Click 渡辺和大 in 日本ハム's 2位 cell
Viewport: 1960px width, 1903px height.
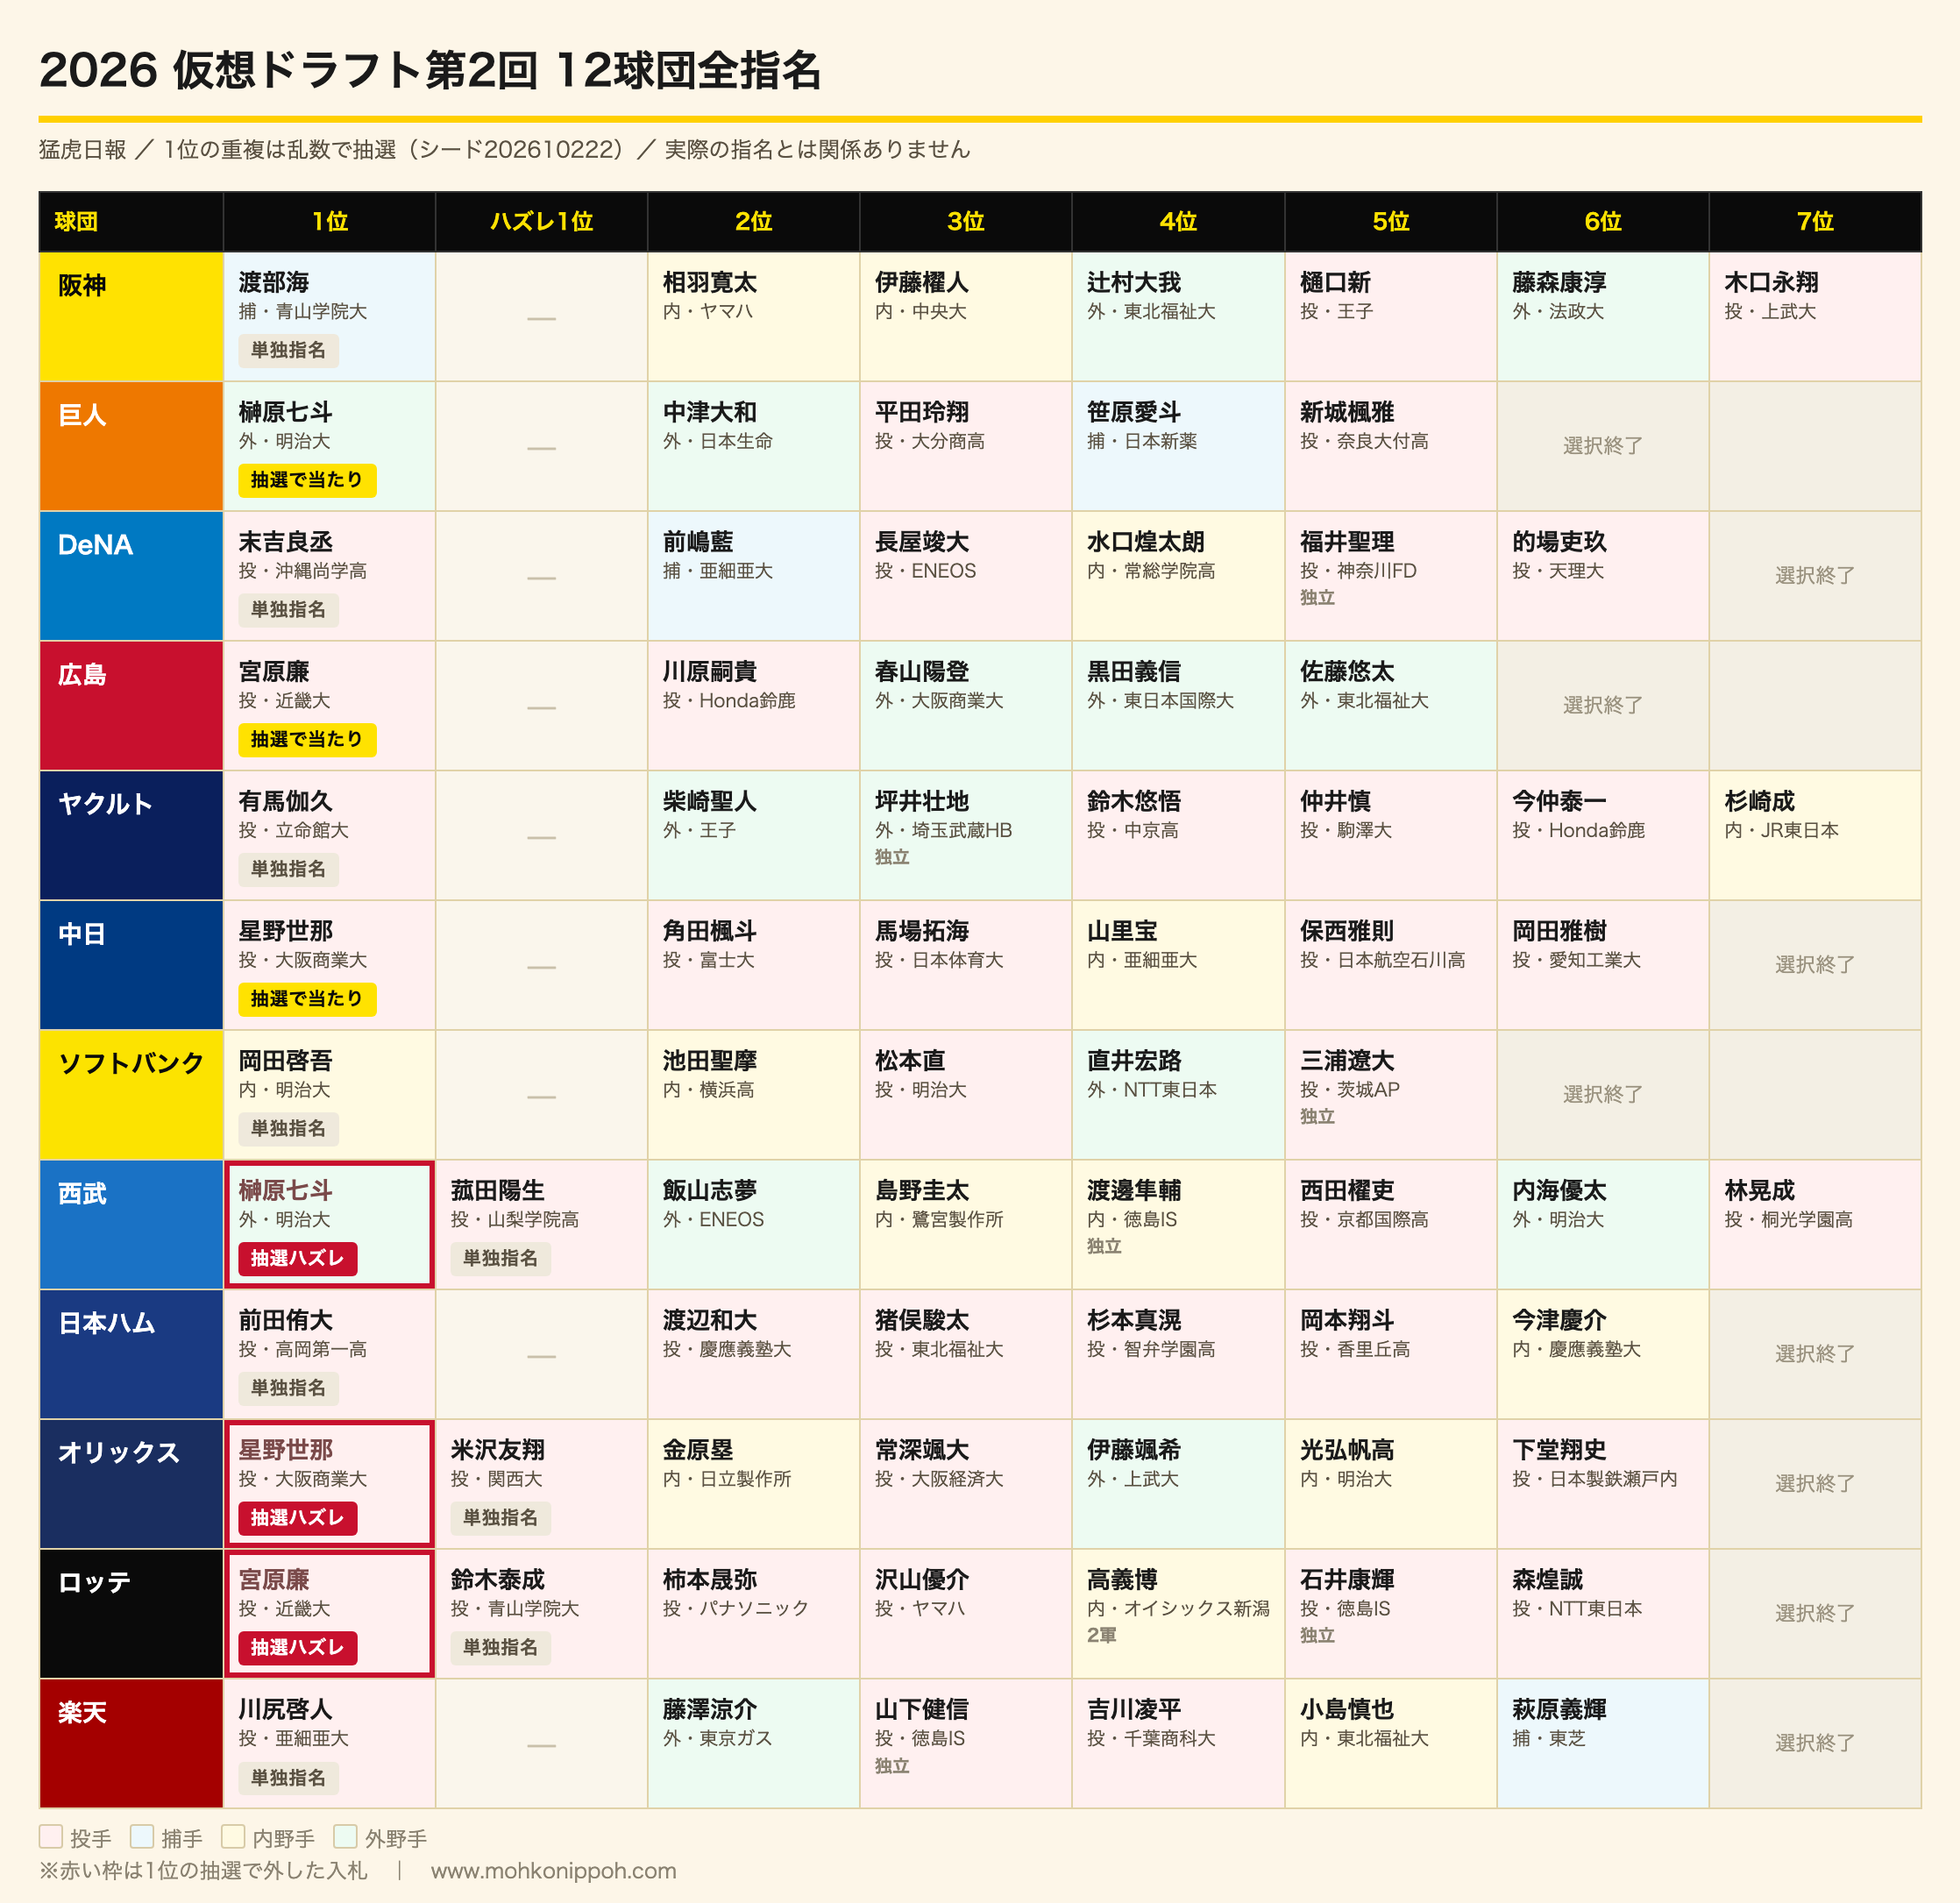point(710,1320)
